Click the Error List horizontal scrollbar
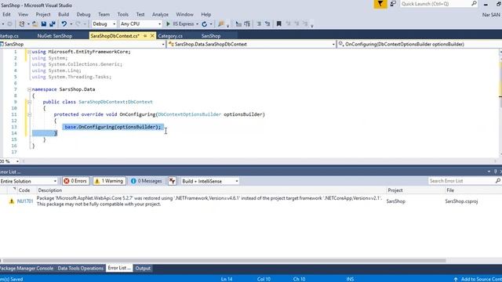The image size is (502, 282). (x=224, y=261)
